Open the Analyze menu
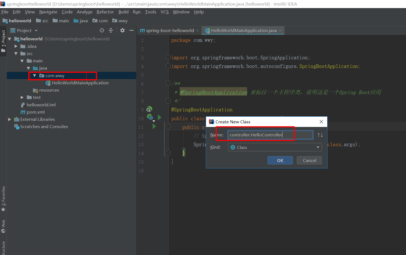Screen dimensions: 406x255 click(85, 12)
